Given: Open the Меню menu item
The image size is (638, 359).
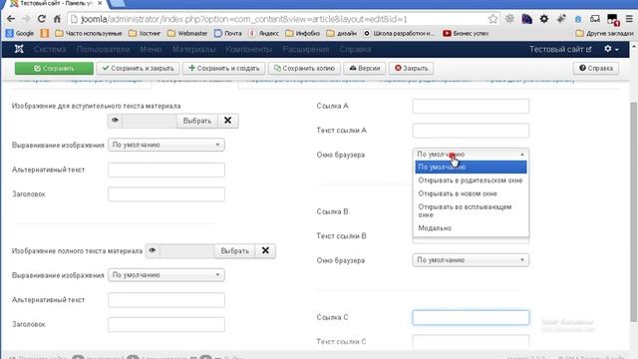Looking at the screenshot, I should click(x=151, y=49).
